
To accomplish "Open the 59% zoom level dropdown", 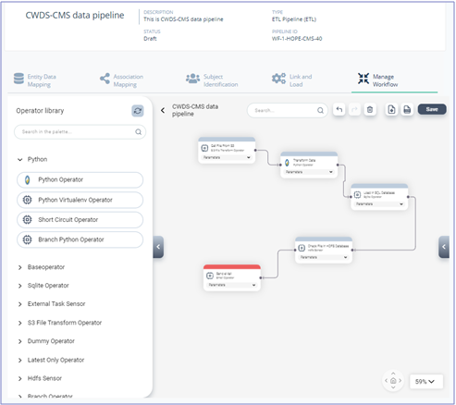I will point(426,382).
